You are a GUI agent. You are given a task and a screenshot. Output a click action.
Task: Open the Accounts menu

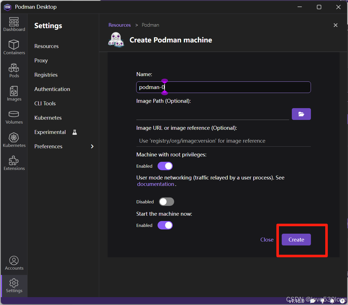[14, 263]
